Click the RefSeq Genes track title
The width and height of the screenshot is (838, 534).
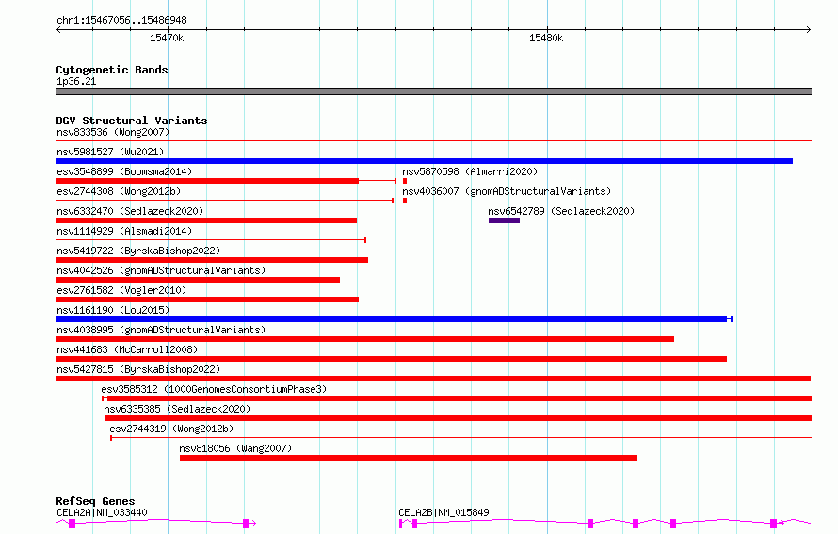[95, 501]
